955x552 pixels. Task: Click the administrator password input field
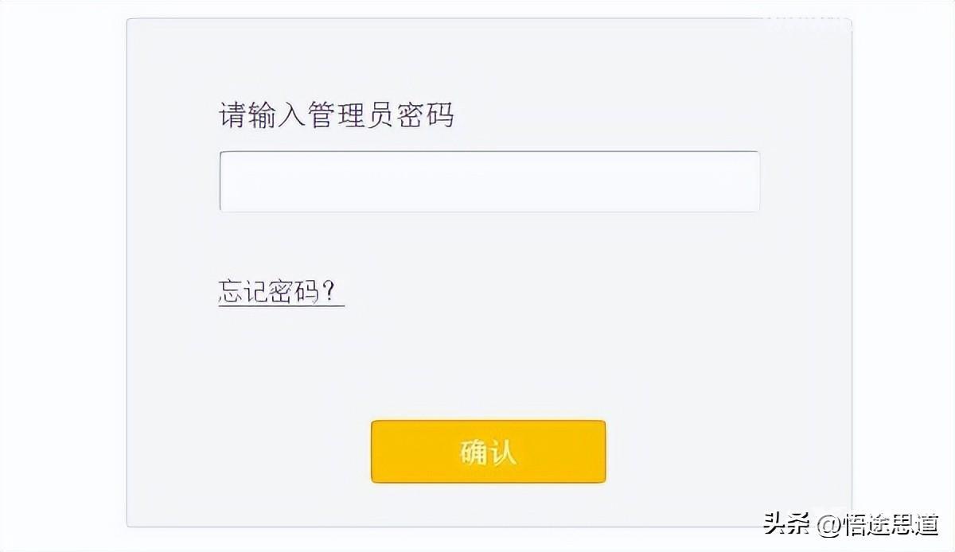click(489, 181)
